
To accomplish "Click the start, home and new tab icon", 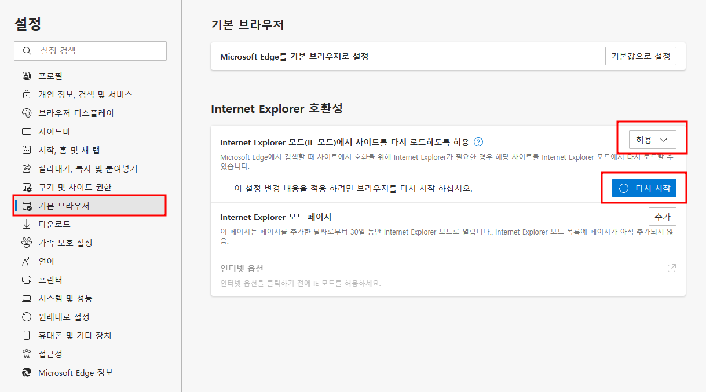I will [x=26, y=150].
